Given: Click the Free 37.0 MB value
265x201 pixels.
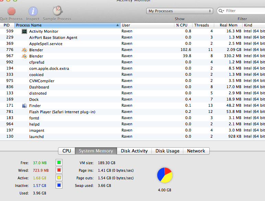Looking at the screenshot, I should (40, 163).
